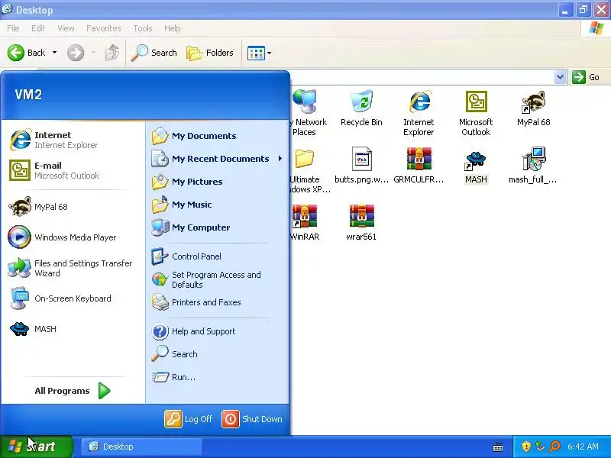The image size is (611, 458).
Task: Open the Edit menu
Action: click(x=38, y=28)
